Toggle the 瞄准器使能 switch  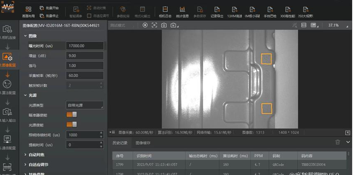72,115
